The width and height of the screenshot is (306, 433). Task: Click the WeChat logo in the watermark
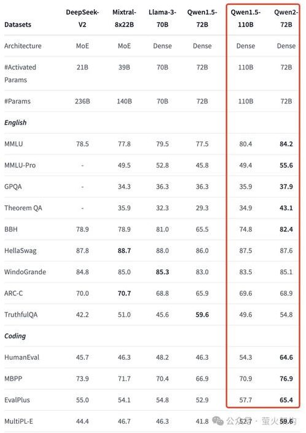click(218, 421)
